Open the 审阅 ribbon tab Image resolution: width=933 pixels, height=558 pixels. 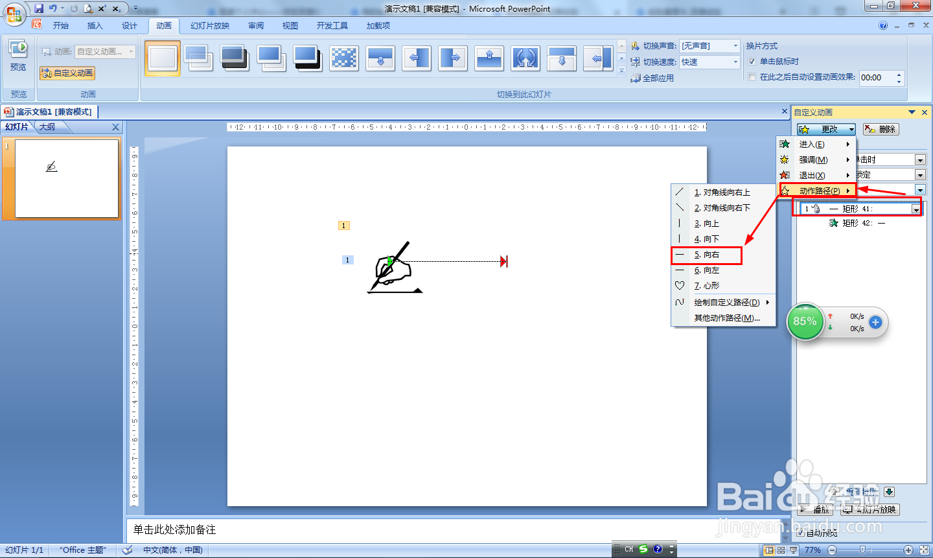pyautogui.click(x=256, y=26)
